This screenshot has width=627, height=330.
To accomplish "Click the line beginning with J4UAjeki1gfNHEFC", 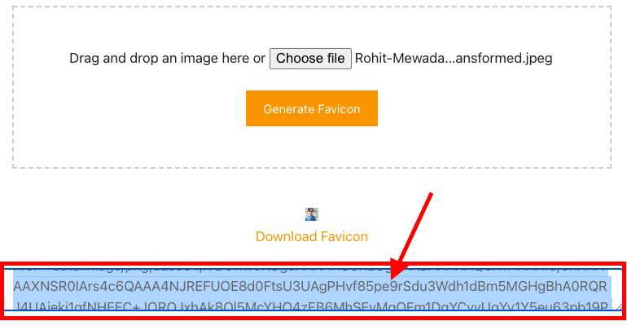I will click(310, 306).
